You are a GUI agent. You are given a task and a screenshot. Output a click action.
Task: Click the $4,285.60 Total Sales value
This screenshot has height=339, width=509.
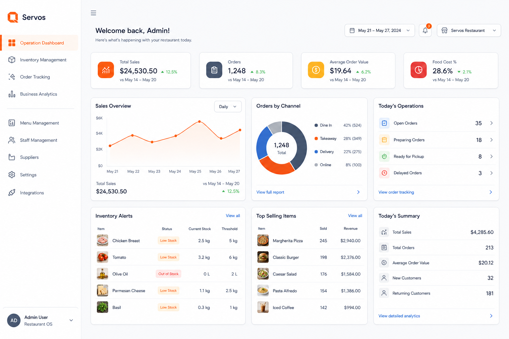click(482, 232)
